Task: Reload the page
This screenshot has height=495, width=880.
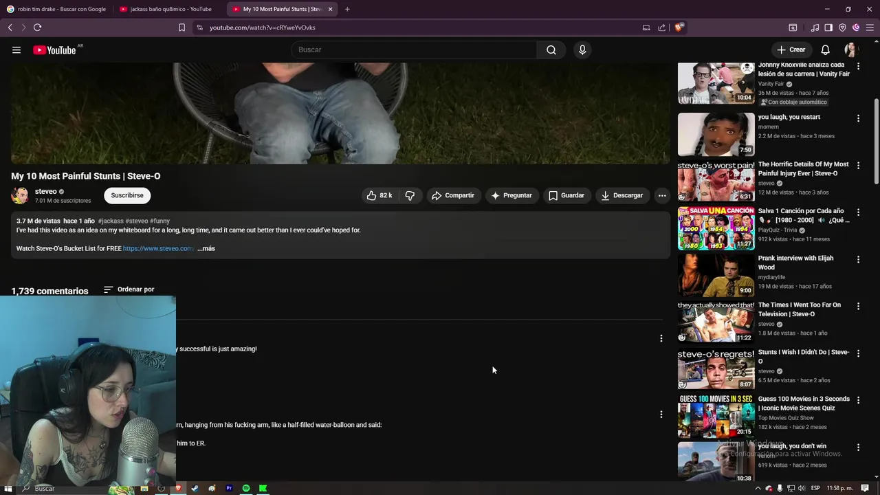Action: pos(37,27)
